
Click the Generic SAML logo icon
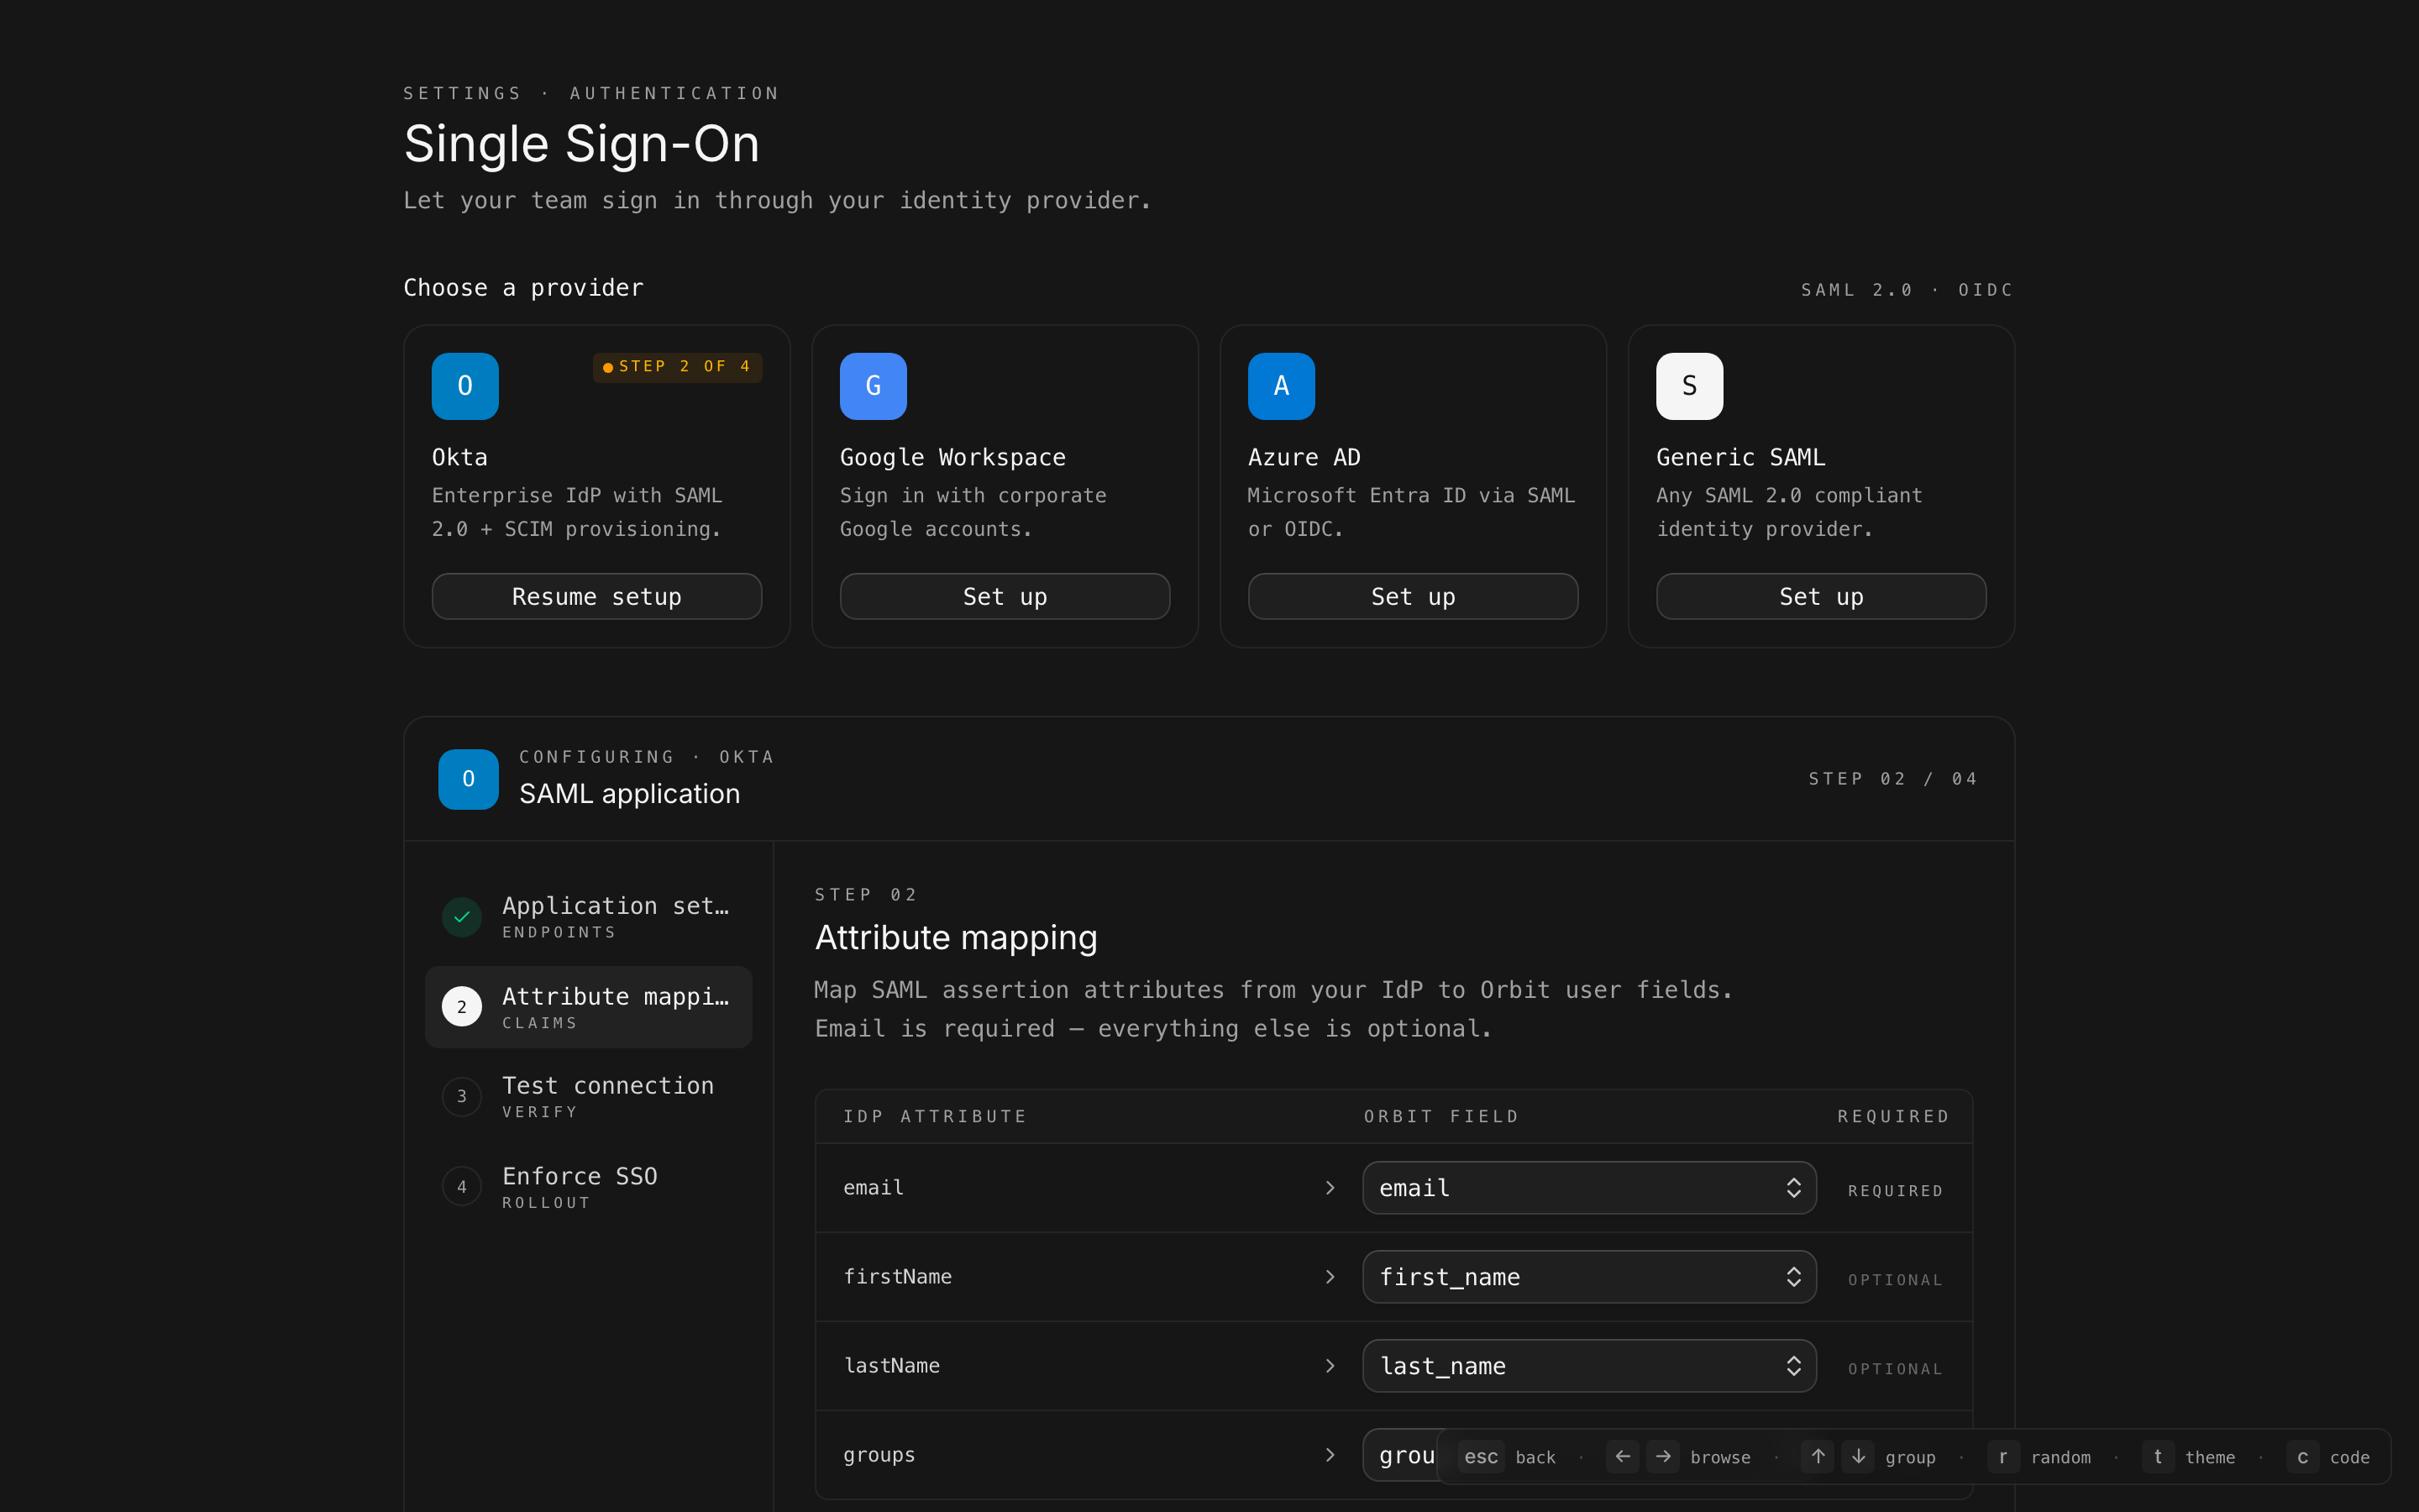pyautogui.click(x=1689, y=386)
